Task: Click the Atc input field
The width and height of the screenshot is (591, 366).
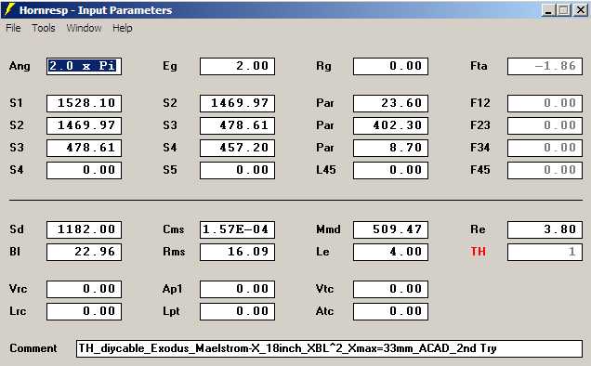Action: (x=390, y=311)
